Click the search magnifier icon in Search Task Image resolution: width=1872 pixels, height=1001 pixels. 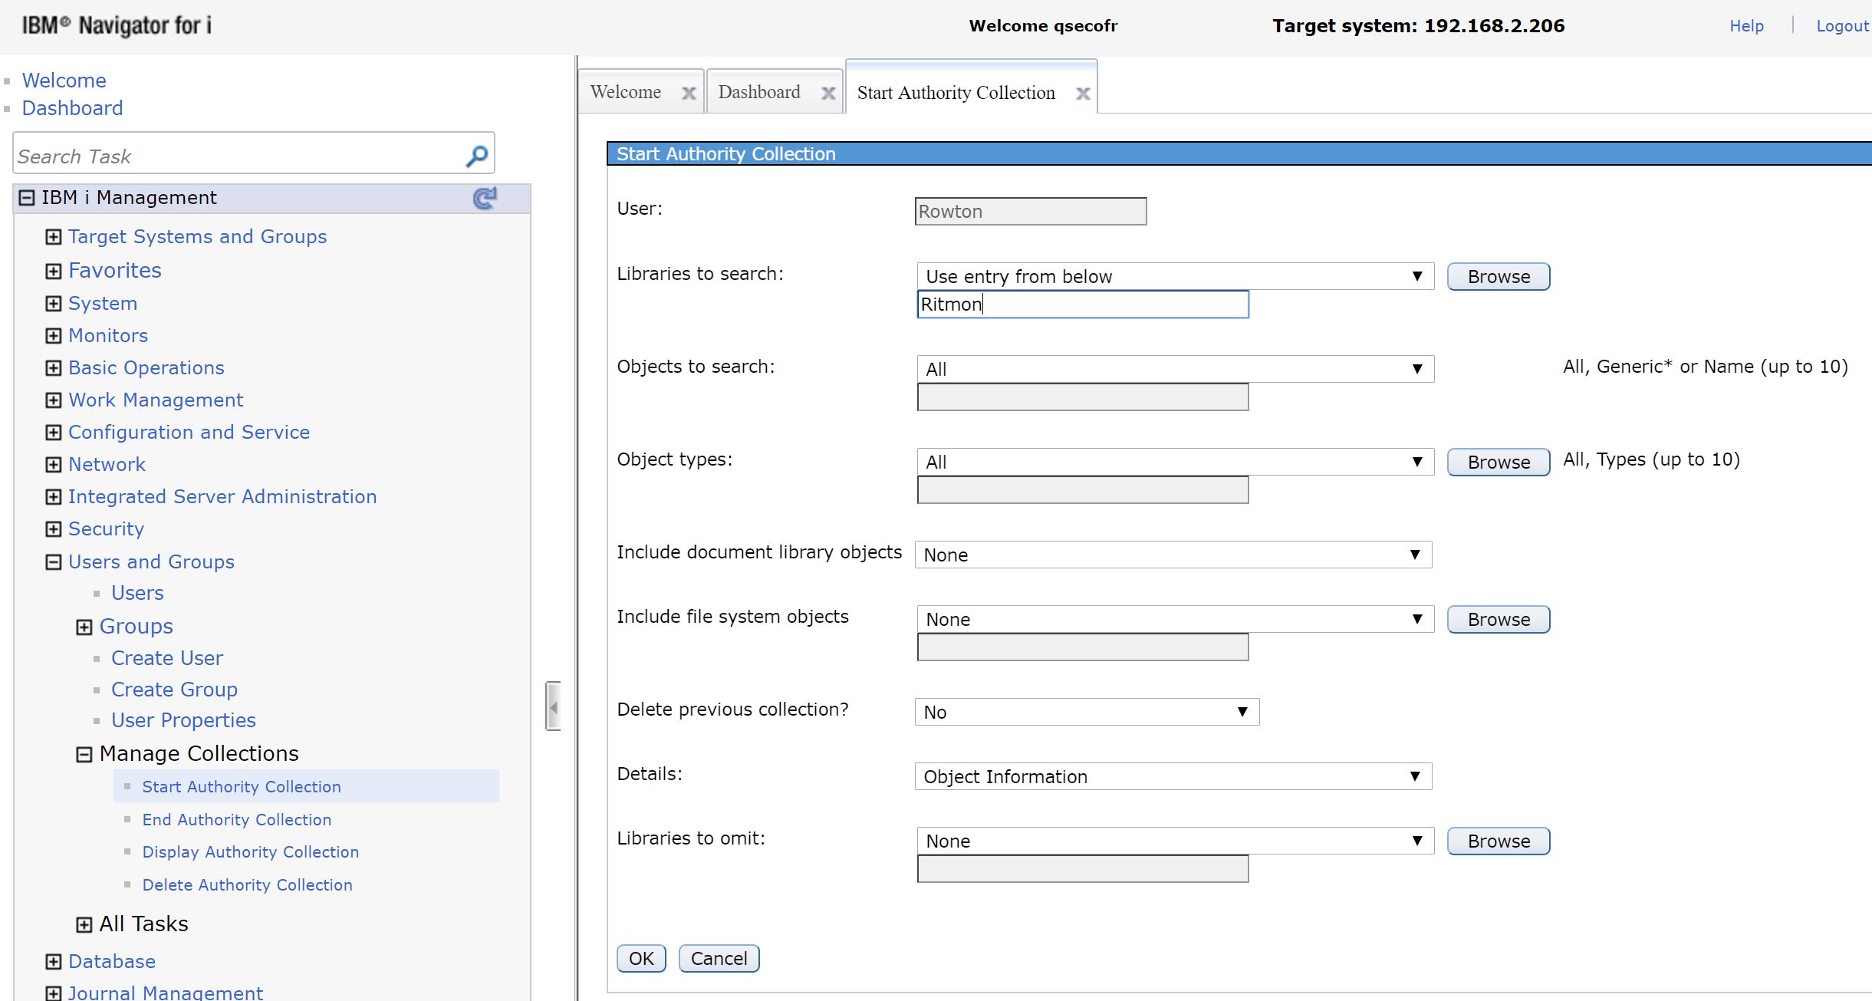[476, 156]
